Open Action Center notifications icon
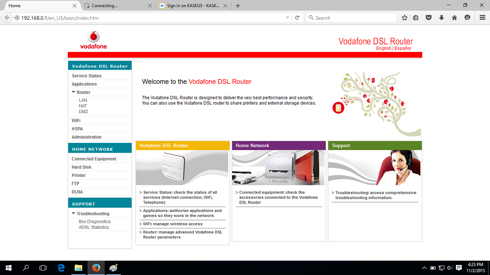This screenshot has height=275, width=490. (459, 268)
